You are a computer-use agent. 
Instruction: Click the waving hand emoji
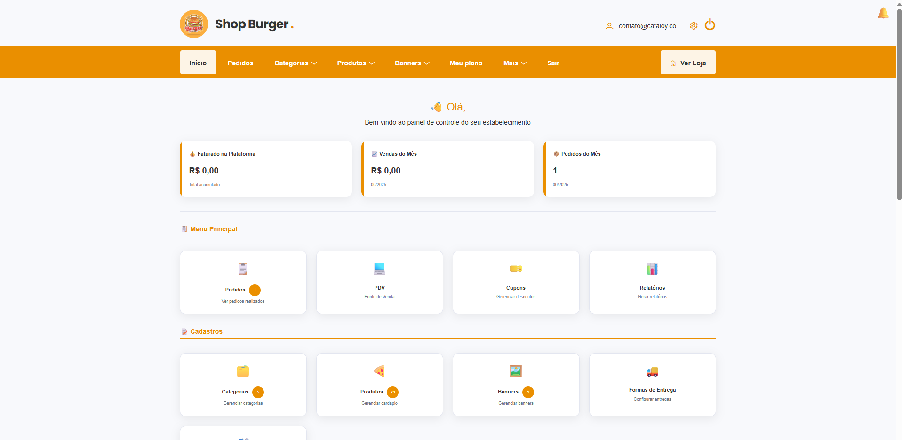click(437, 107)
